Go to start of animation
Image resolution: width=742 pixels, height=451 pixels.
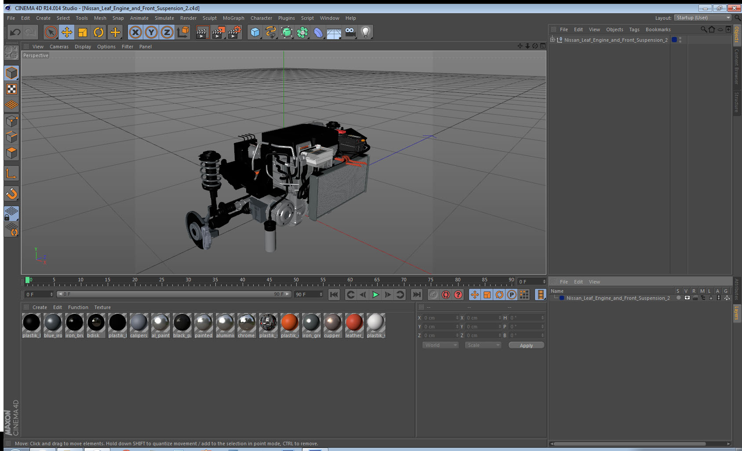(334, 295)
